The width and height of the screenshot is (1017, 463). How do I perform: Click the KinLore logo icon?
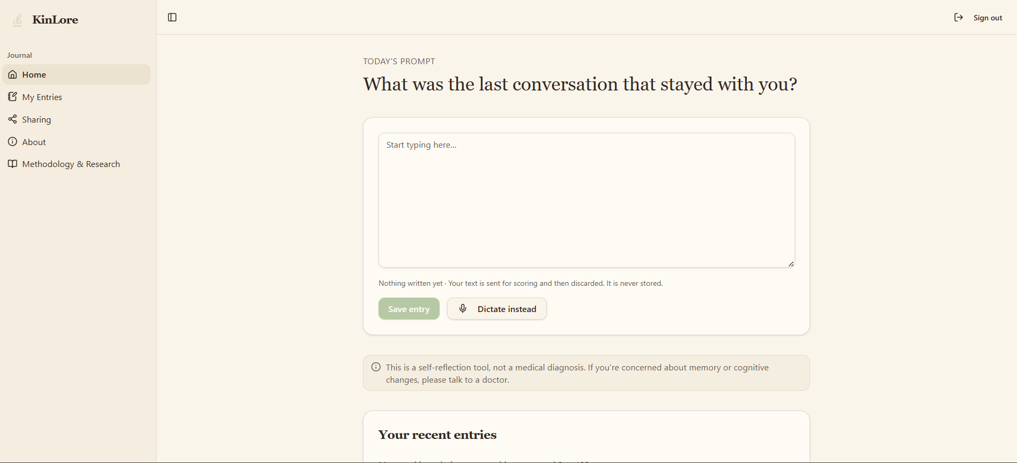[18, 20]
